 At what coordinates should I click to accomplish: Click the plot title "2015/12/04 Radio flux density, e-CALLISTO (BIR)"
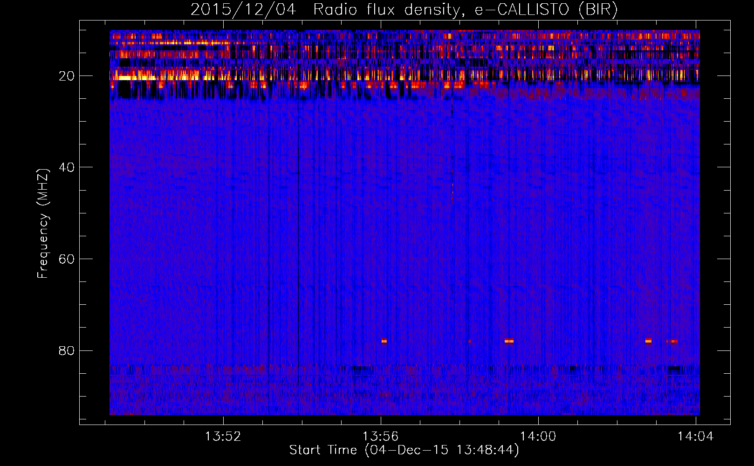click(x=404, y=9)
